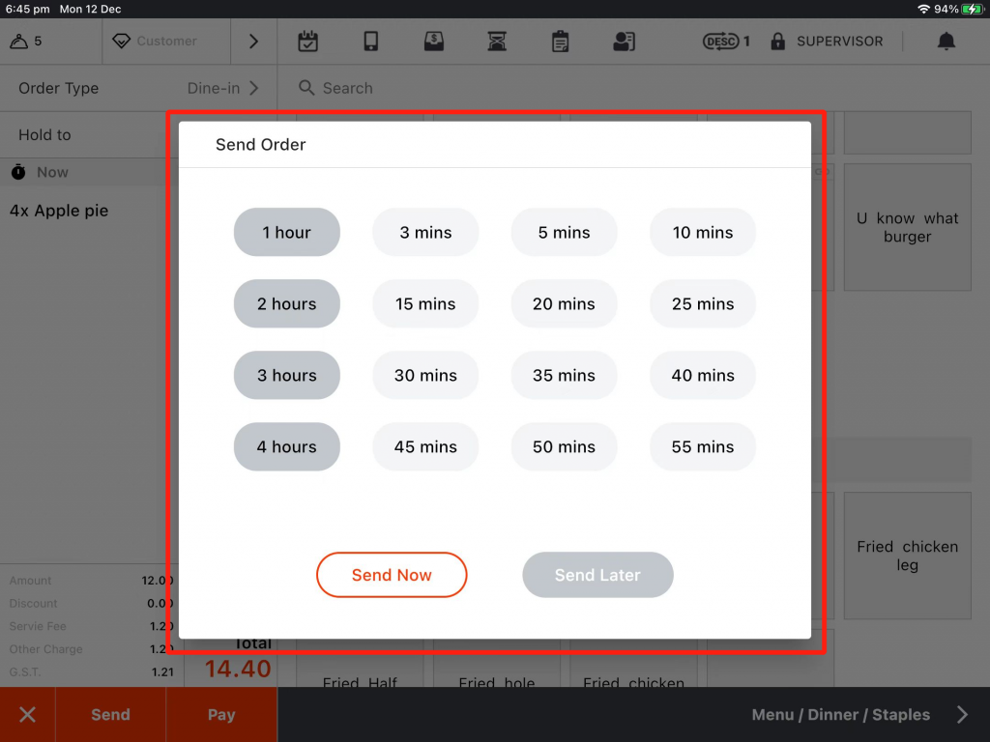
Task: Tap the hourglass icon in toolbar
Action: coord(497,42)
